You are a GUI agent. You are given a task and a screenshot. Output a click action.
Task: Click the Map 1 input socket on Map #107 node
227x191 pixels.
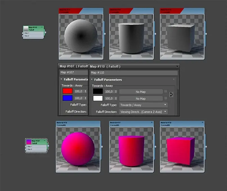coord(26,146)
